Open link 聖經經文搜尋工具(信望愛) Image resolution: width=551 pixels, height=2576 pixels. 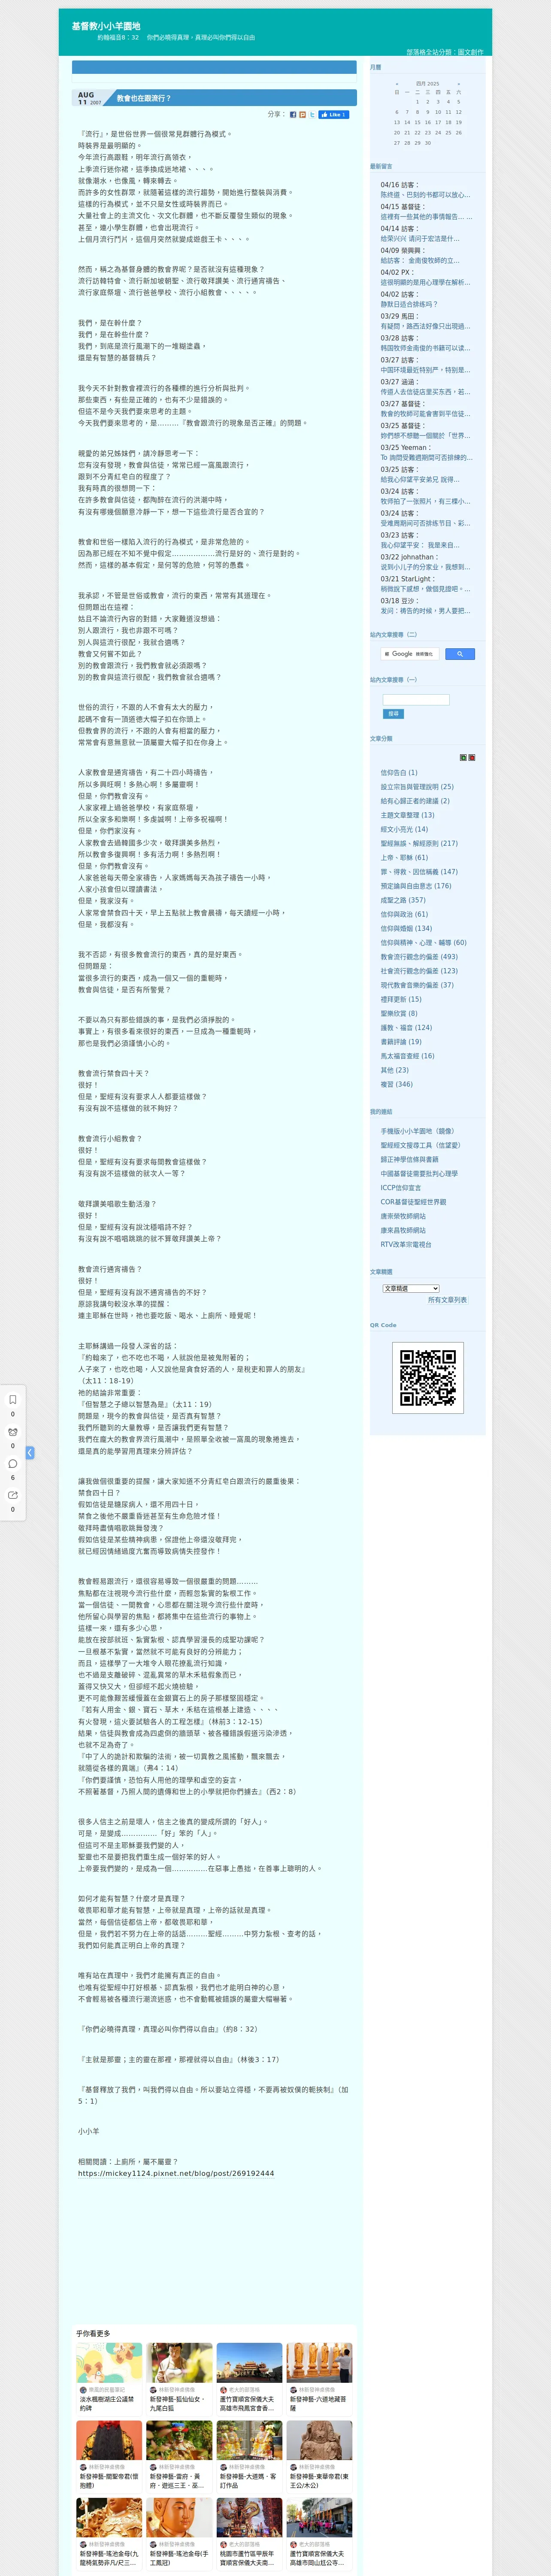(x=420, y=1146)
